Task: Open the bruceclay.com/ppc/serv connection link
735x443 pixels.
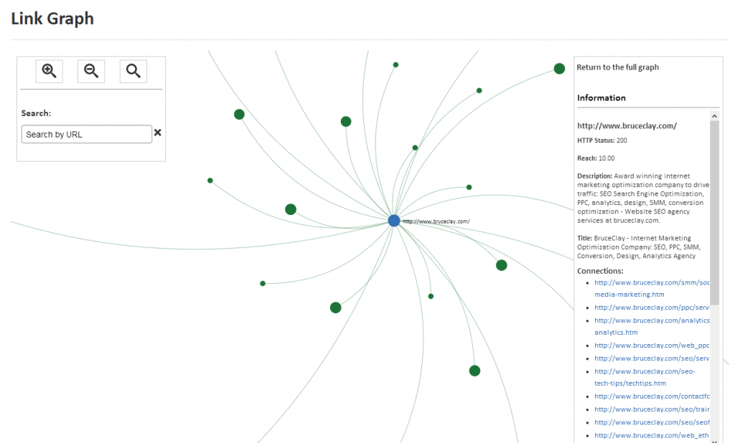Action: [652, 308]
